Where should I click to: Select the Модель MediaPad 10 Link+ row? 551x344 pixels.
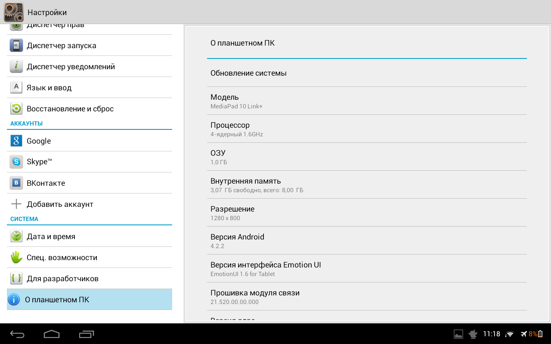point(367,101)
